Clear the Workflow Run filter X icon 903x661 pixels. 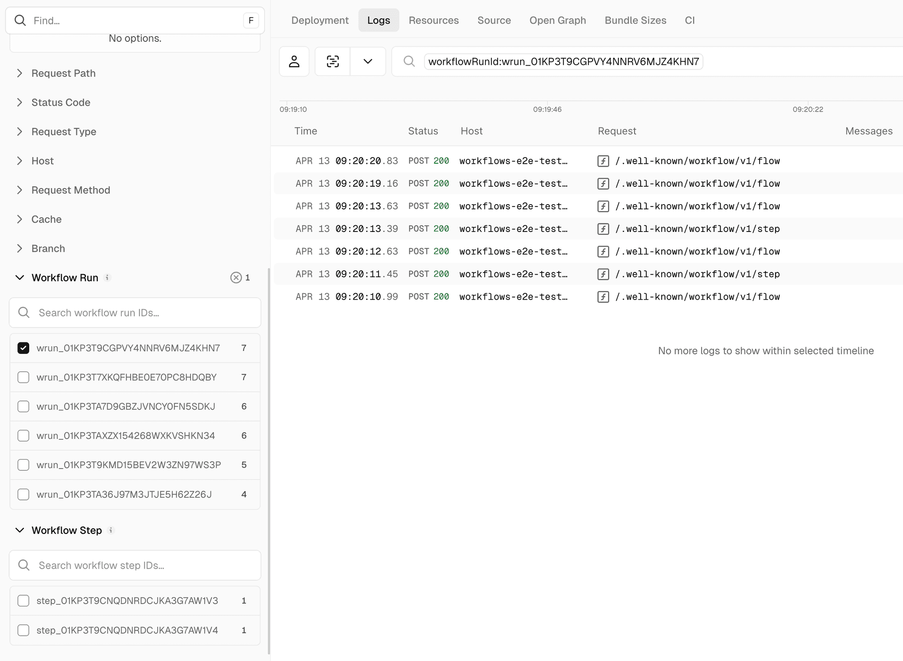pos(236,278)
